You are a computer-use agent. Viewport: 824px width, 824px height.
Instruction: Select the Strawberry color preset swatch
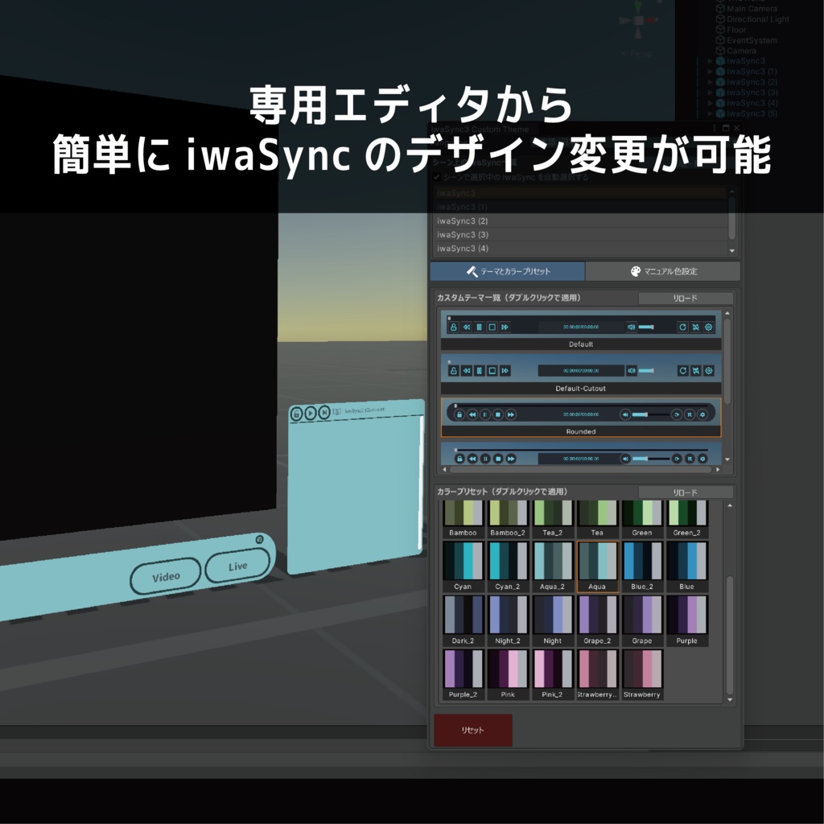(641, 668)
